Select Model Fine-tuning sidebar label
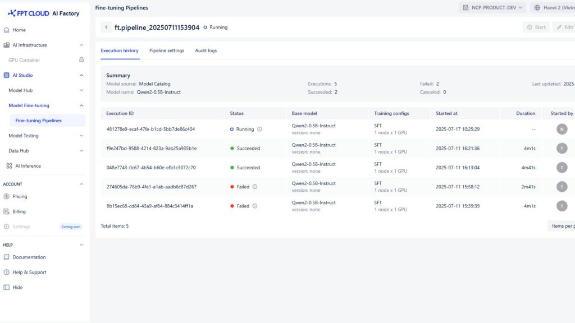The height and width of the screenshot is (323, 575). pos(29,105)
